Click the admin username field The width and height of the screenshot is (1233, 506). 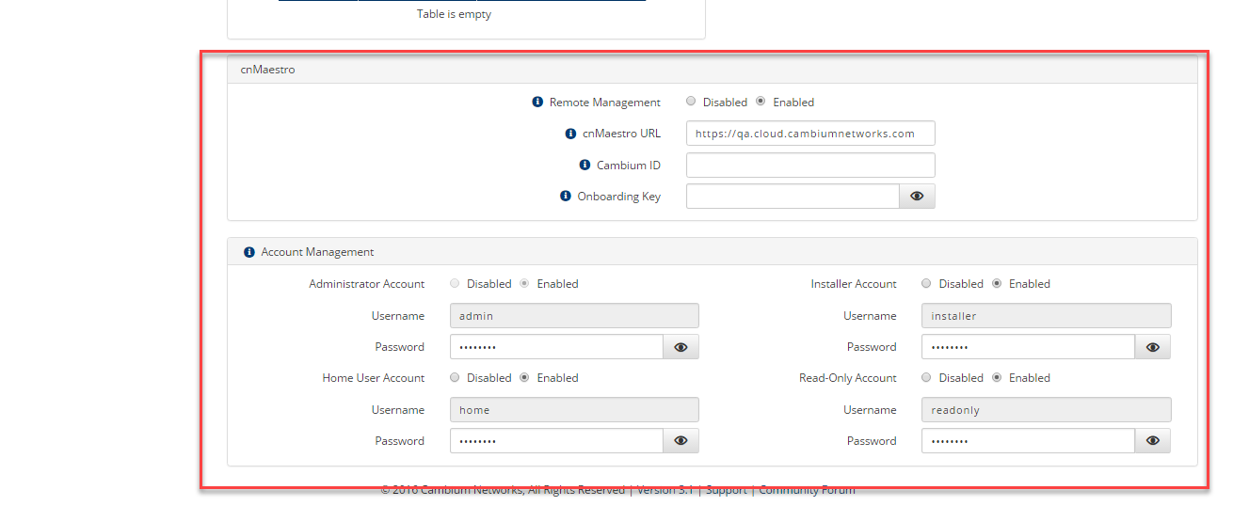(574, 316)
